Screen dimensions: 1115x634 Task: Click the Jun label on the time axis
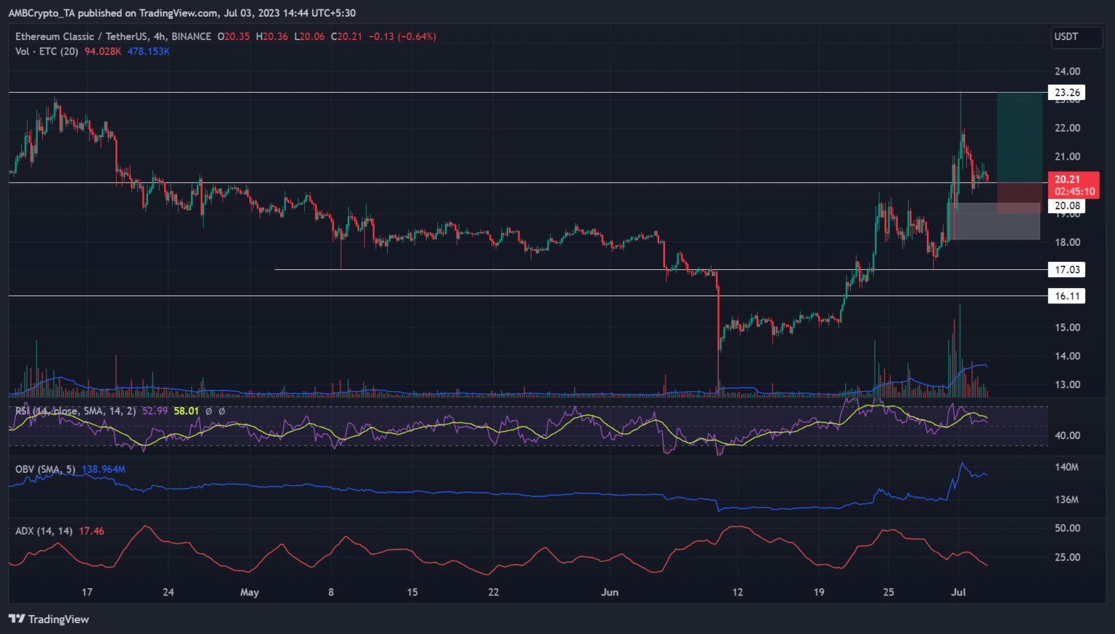tap(610, 592)
